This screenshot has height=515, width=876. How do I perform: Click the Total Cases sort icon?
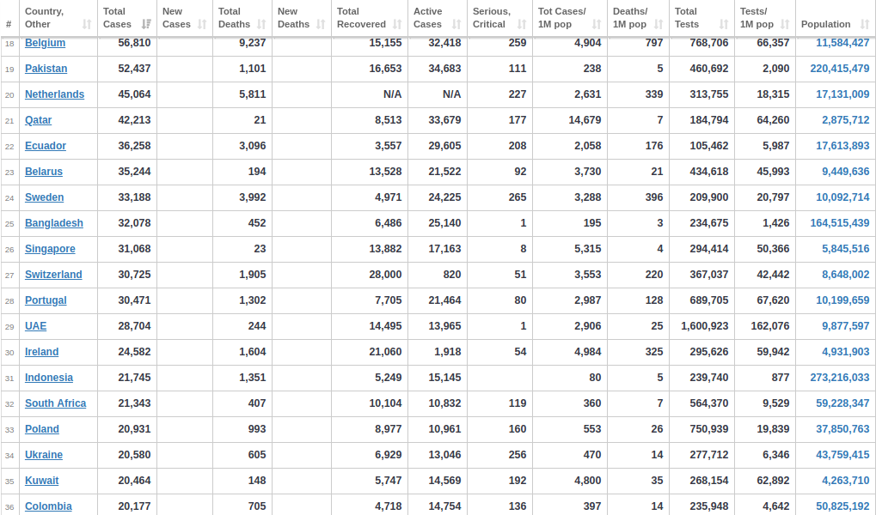coord(146,24)
